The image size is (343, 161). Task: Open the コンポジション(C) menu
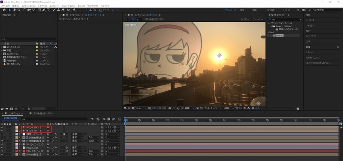tap(29, 6)
